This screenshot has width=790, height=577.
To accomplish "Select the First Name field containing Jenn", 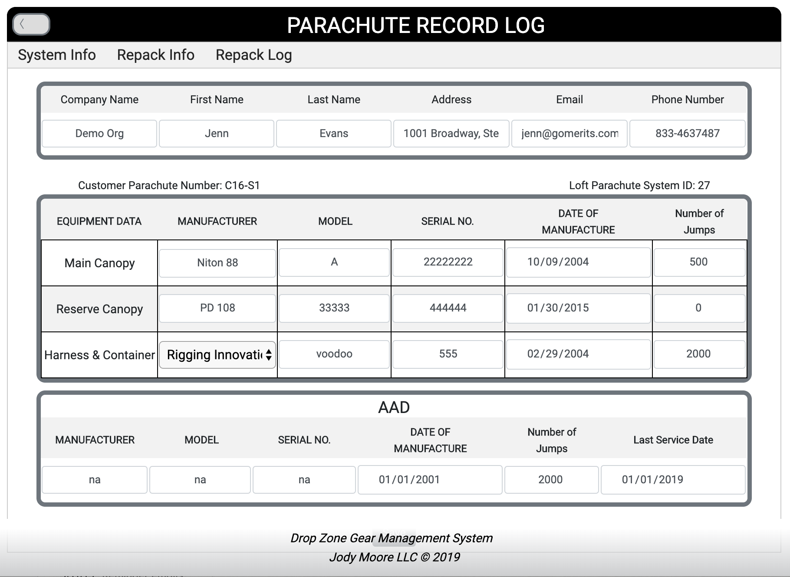I will [217, 134].
